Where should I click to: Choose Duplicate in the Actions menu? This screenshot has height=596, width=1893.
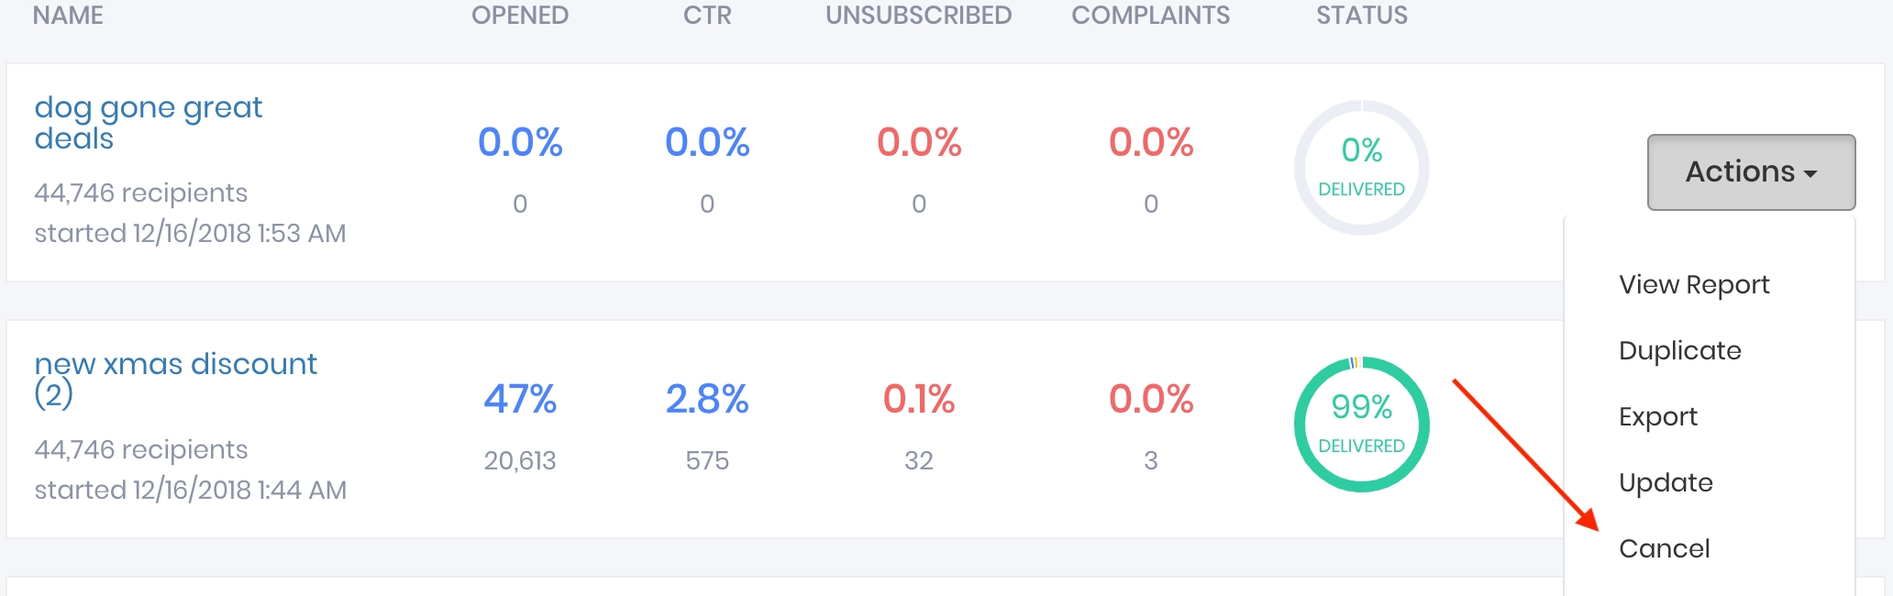click(x=1679, y=351)
